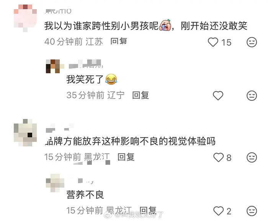Like the comment with 15 likes
Screen dimensions: 268x221
pos(213,42)
